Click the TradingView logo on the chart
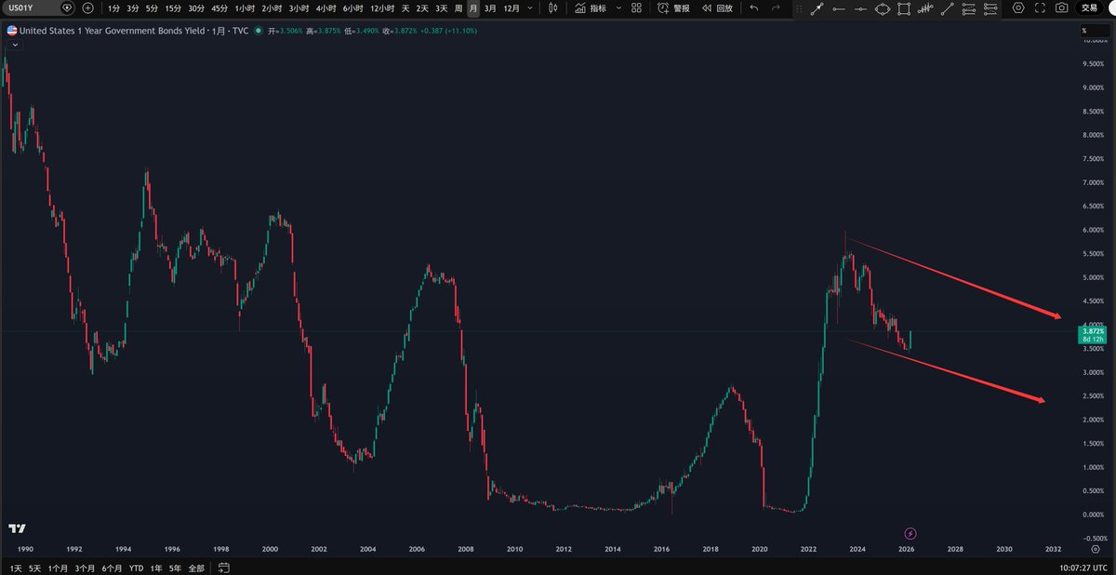1116x575 pixels. (17, 528)
